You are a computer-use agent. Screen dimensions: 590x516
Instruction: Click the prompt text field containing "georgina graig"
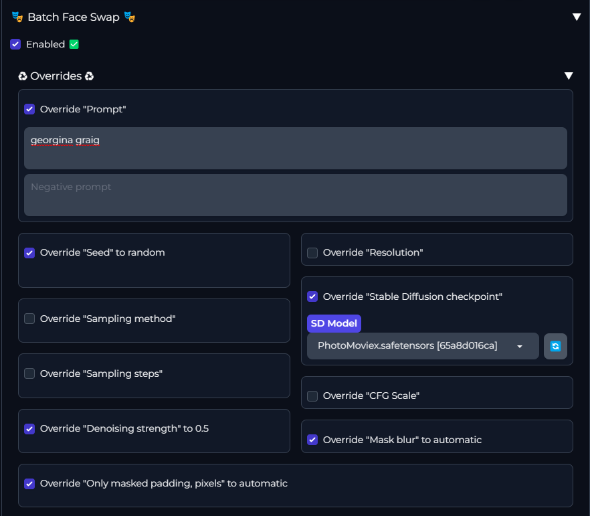pos(295,148)
